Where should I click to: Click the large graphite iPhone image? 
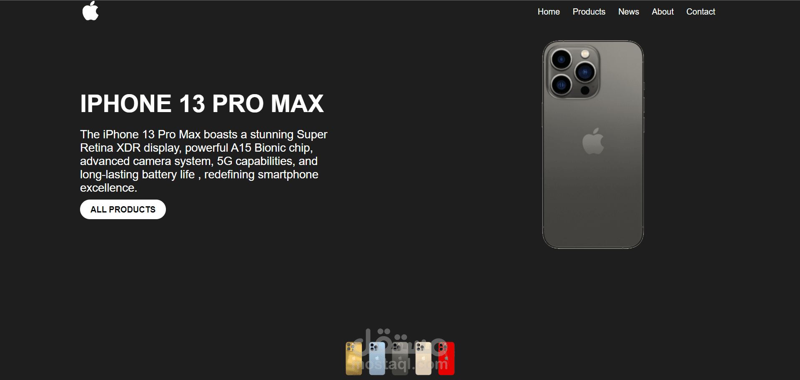click(x=593, y=145)
